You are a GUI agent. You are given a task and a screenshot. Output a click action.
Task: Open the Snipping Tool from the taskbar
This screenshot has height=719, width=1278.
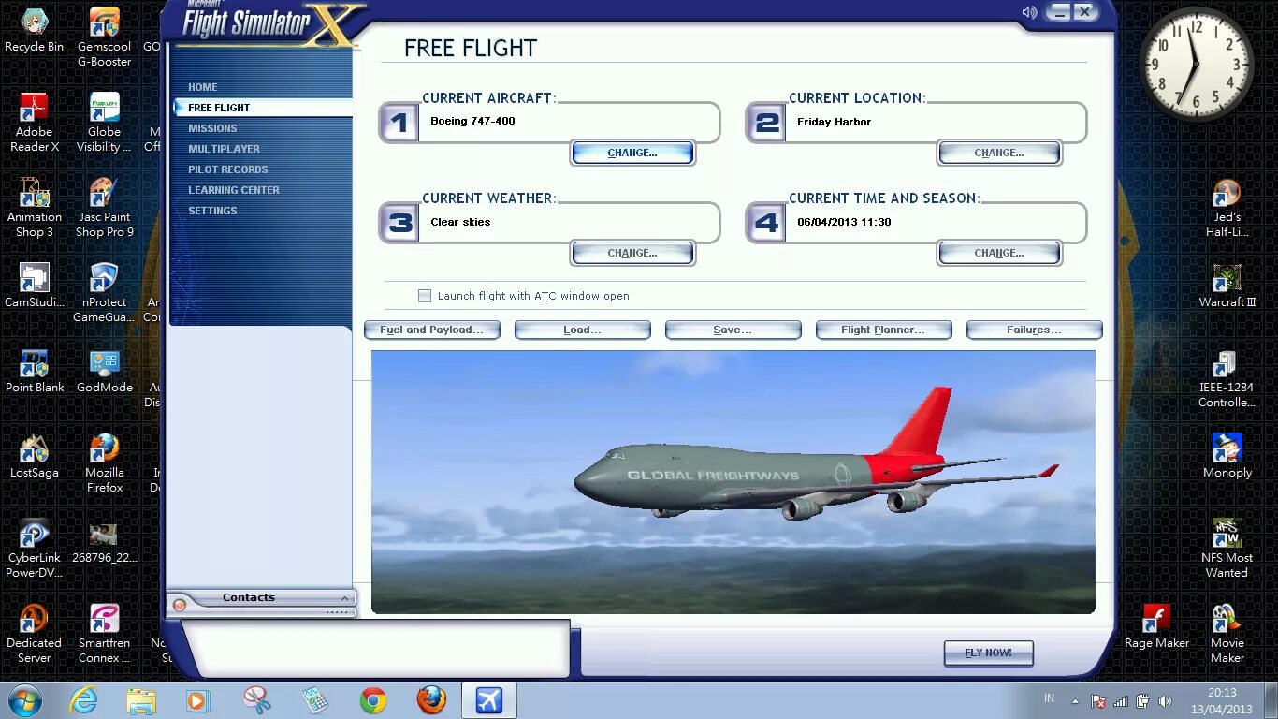[x=256, y=700]
